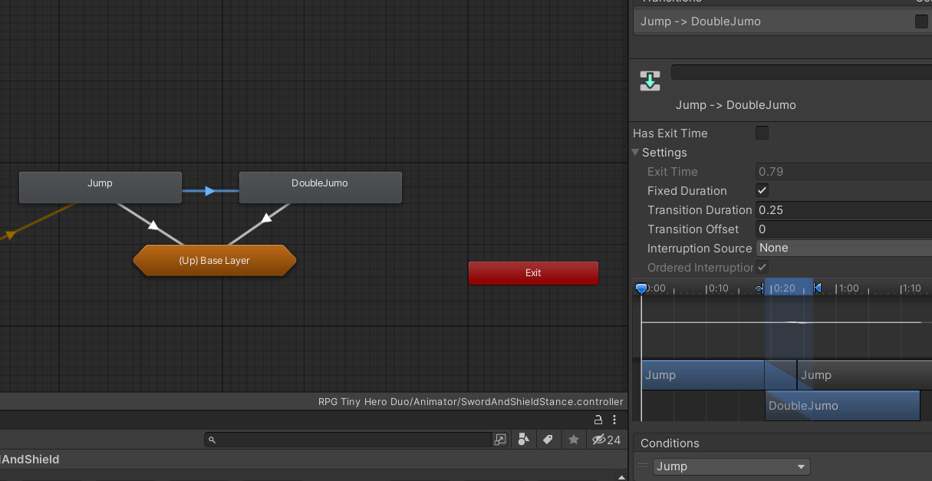Click the Search by Type icon

[524, 440]
